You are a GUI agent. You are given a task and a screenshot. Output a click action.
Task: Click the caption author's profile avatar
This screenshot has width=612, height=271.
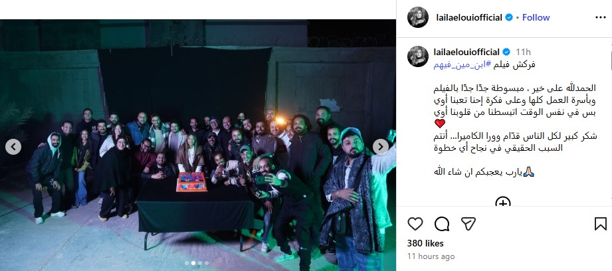[x=418, y=56]
